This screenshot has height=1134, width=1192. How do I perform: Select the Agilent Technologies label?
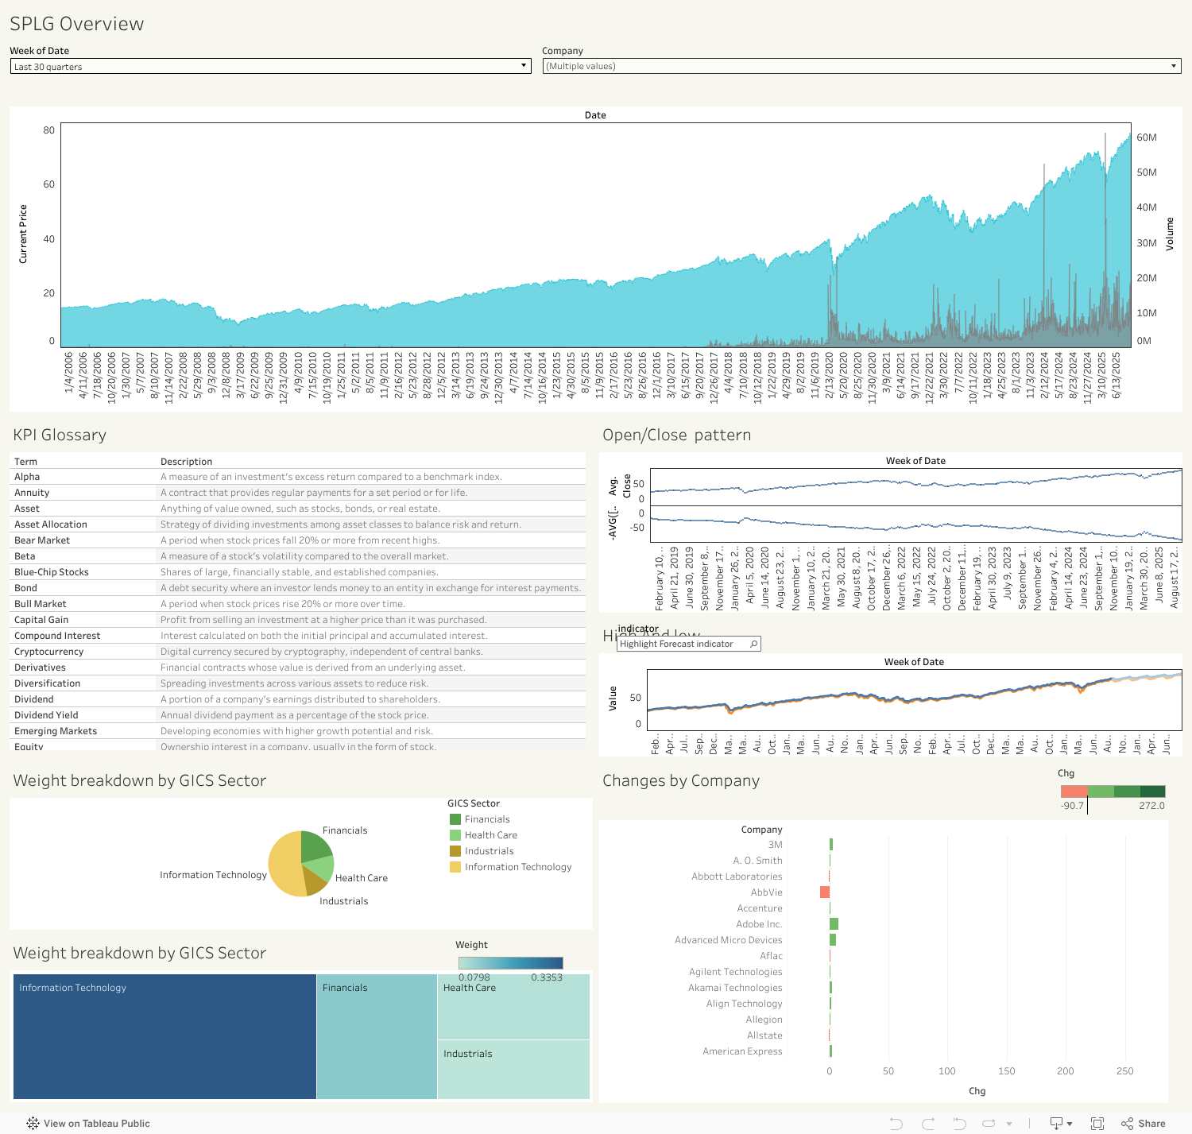pyautogui.click(x=736, y=972)
